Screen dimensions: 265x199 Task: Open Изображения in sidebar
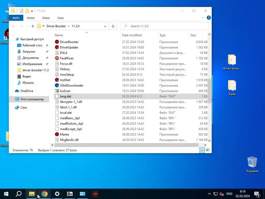click(32, 64)
